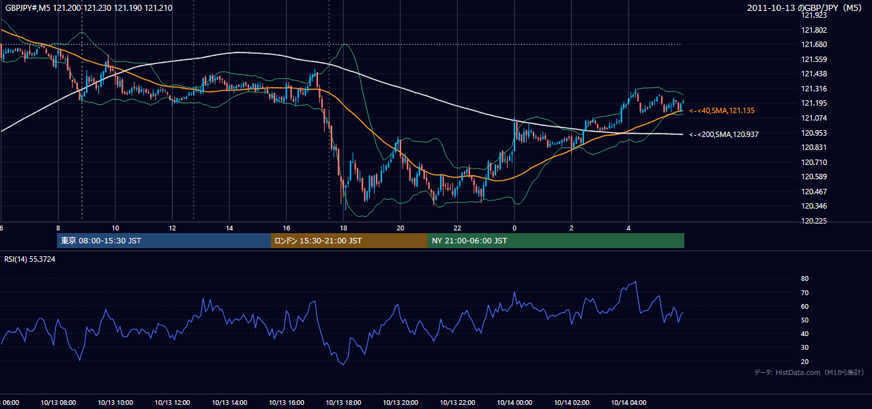Click the 200 SMA 120.937 label

pos(724,135)
